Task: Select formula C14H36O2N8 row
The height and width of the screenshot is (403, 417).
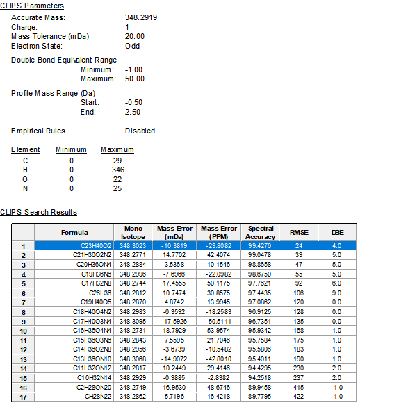Action: 195,349
